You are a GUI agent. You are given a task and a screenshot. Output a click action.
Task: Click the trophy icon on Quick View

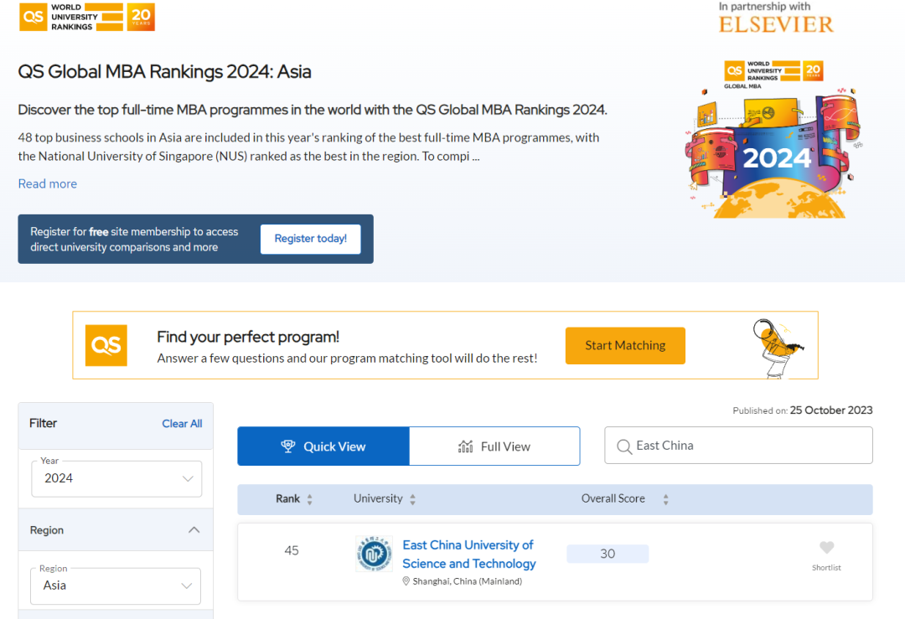(x=288, y=446)
